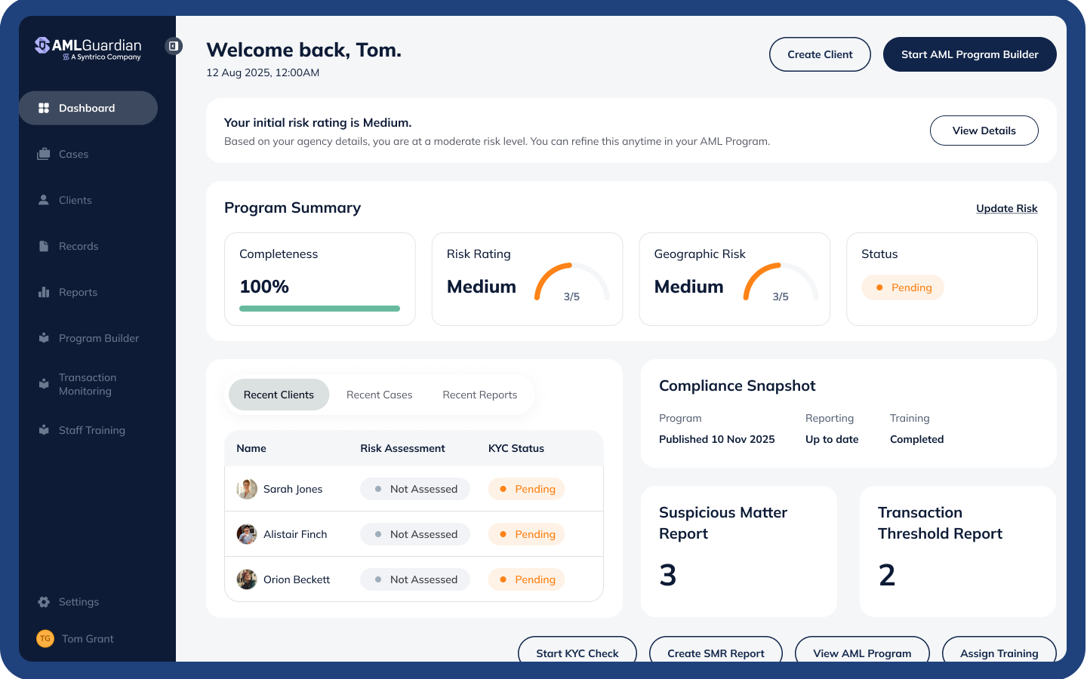Viewport: 1087px width, 679px height.
Task: Open the Dashboard section in the sidebar
Action: 45,108
